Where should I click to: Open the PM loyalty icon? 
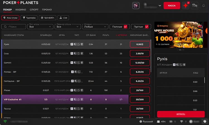[x=195, y=6]
